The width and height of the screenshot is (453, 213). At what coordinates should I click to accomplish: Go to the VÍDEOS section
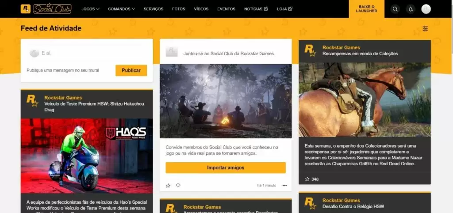coord(201,9)
